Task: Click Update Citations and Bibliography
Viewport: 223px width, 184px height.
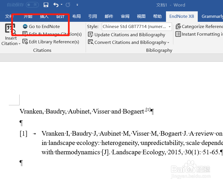Action: click(x=127, y=35)
